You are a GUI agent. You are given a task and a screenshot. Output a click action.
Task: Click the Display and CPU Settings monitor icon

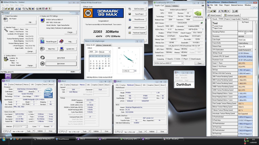(x=42, y=20)
